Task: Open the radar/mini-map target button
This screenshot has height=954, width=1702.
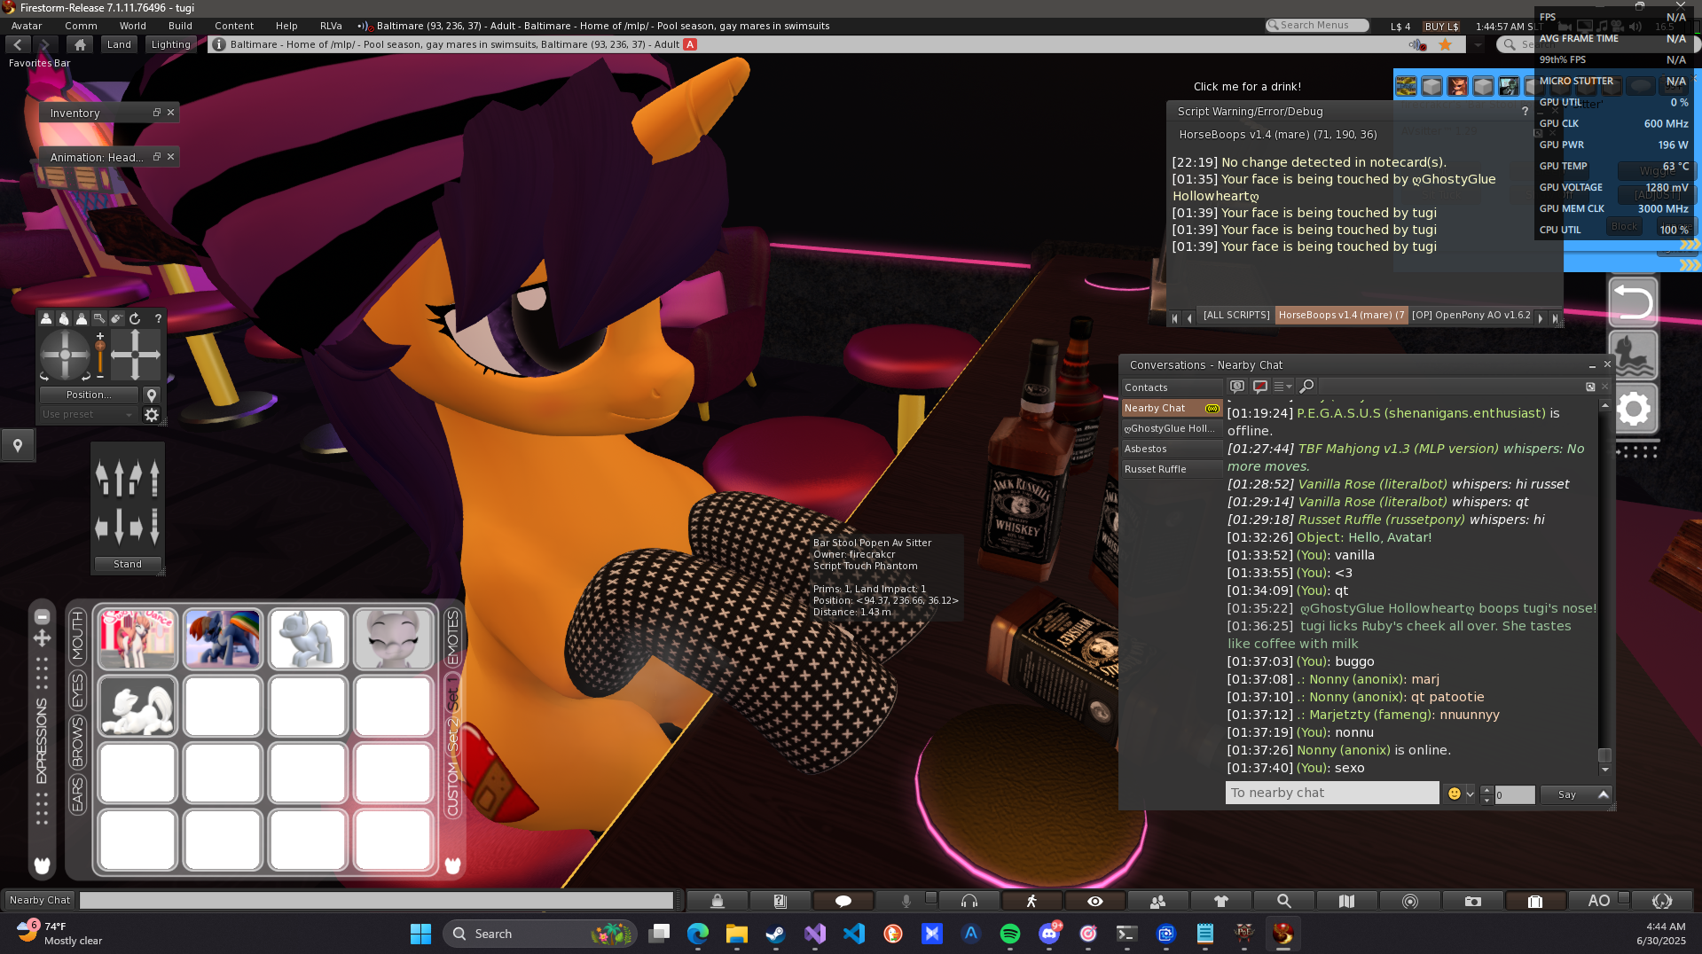Action: coord(1409,901)
